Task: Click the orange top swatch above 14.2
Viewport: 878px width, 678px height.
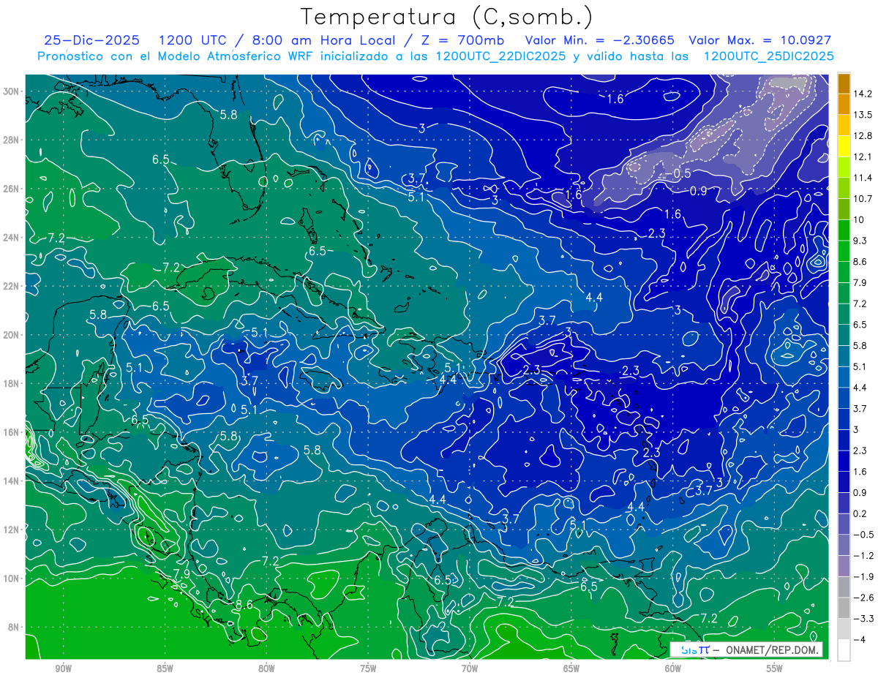Action: tap(844, 83)
